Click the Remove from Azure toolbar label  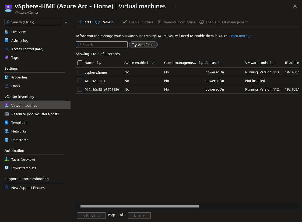tap(179, 22)
